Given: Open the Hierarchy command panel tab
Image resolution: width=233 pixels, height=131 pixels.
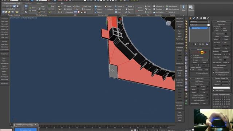Looking at the screenshot, I should (x=197, y=18).
